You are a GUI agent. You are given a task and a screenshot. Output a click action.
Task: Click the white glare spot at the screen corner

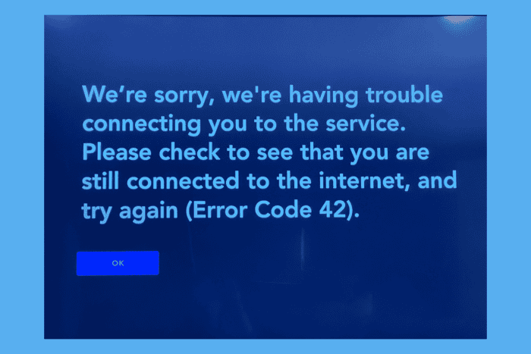460,22
